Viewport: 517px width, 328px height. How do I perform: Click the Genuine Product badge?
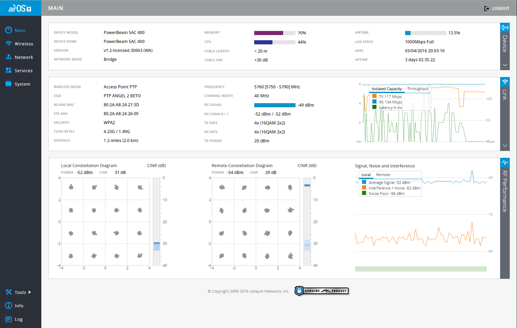[322, 291]
